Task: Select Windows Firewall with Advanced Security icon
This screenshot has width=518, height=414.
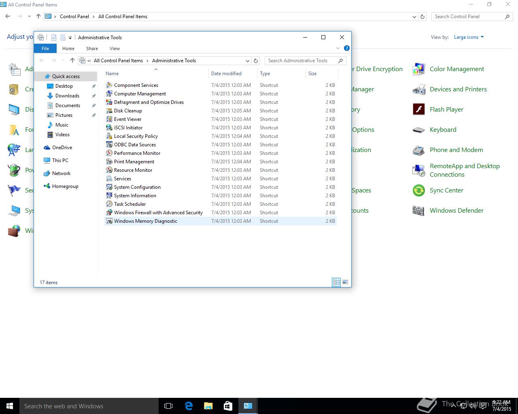Action: pos(109,213)
